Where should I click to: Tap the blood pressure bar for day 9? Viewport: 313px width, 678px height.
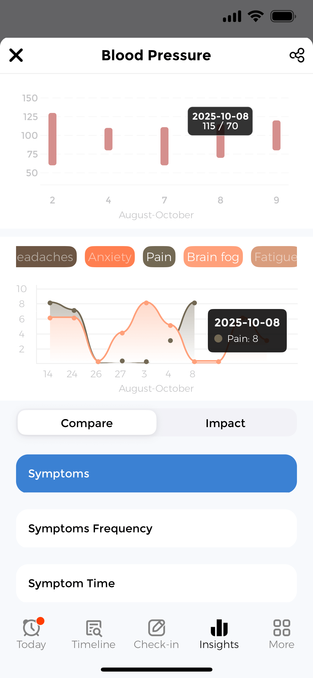276,135
